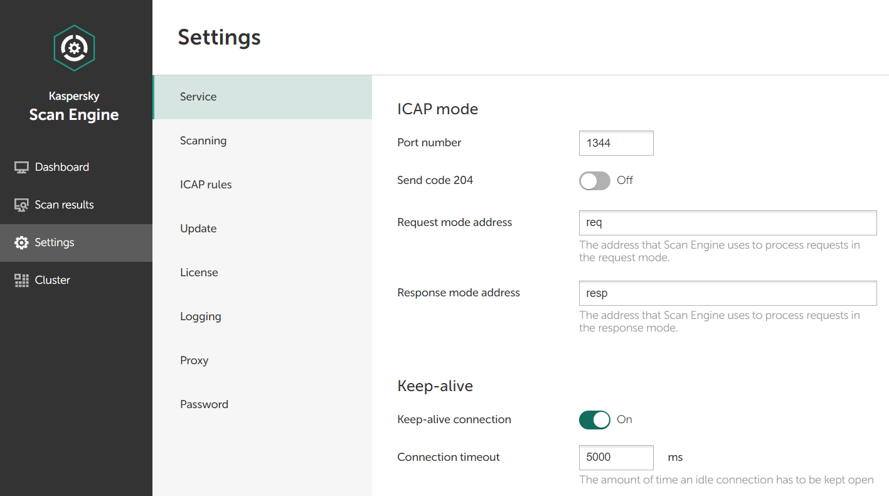This screenshot has width=889, height=496.
Task: Disable the Keep-alive connection switch
Action: tap(594, 420)
